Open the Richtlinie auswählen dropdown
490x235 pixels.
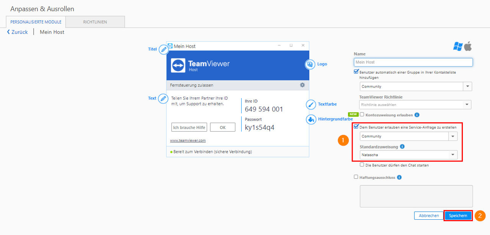pyautogui.click(x=415, y=104)
